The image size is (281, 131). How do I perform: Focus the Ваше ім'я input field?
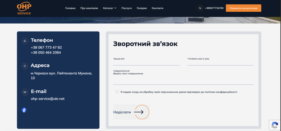click(x=147, y=63)
